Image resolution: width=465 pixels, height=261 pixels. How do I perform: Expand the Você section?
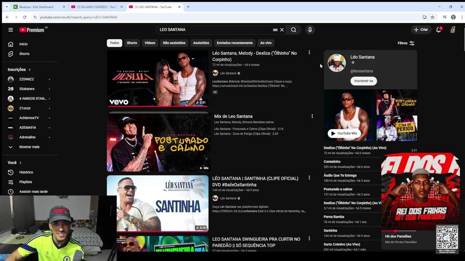[15, 163]
